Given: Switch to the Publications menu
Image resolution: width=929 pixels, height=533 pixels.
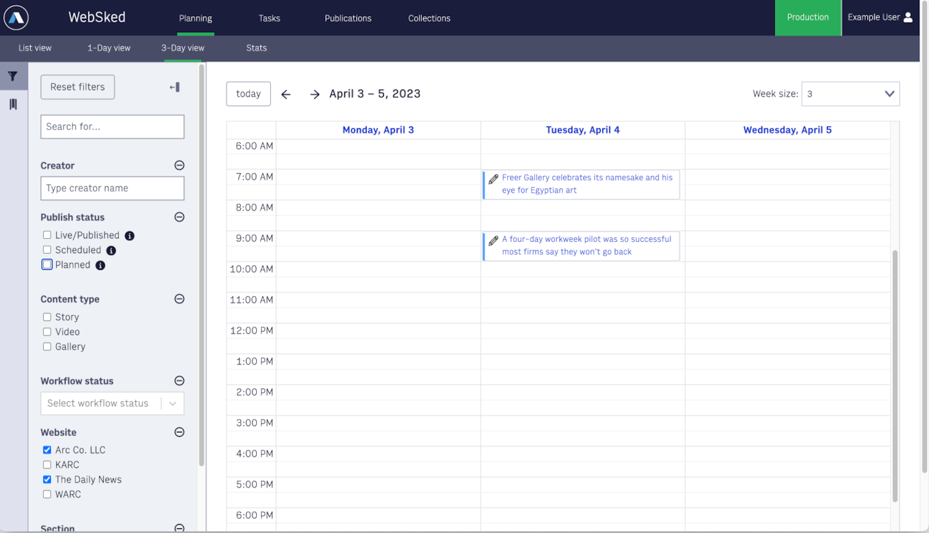Looking at the screenshot, I should [348, 18].
